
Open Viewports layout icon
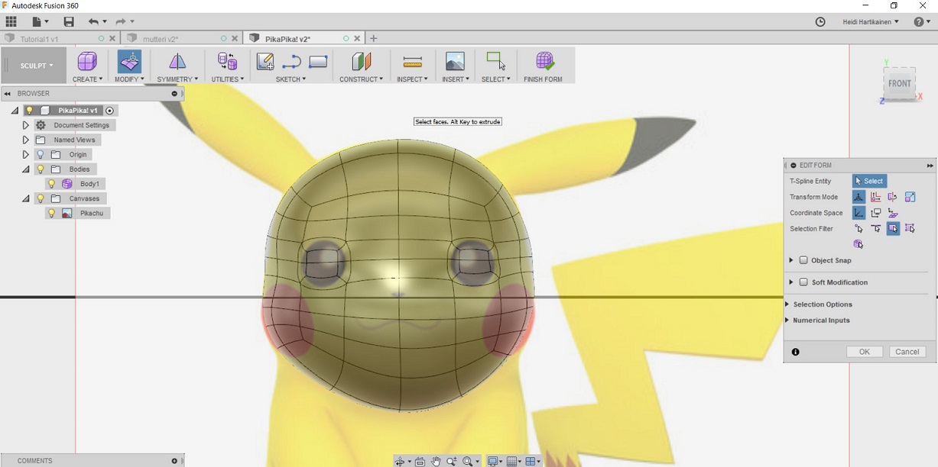[531, 461]
